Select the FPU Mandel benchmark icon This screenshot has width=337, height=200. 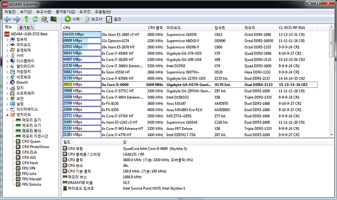click(x=18, y=179)
